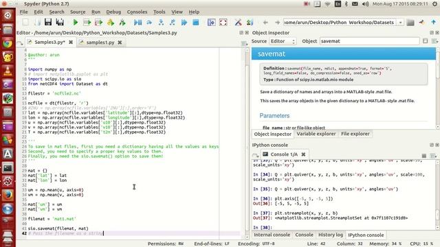Select the Console 1/A tab
440x247 pixels.
coord(284,154)
